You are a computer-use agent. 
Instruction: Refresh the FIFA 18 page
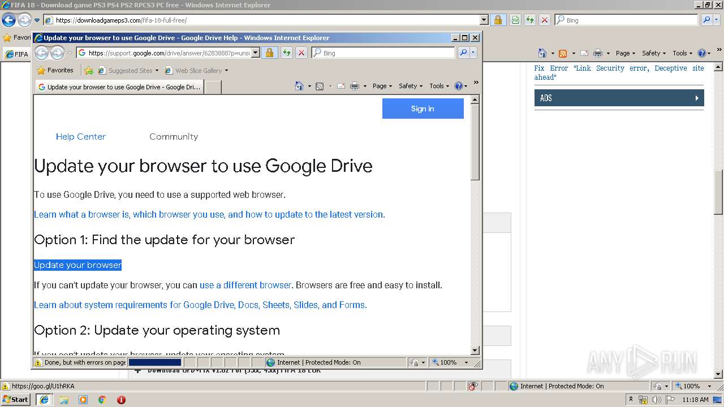[530, 20]
